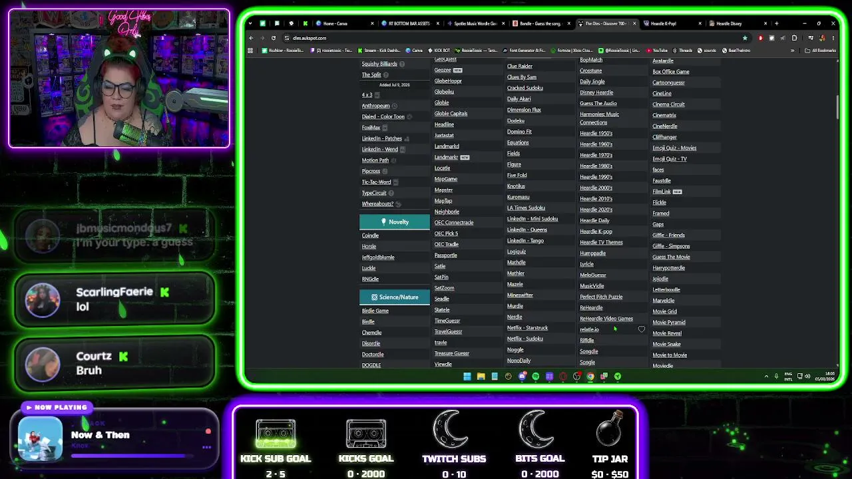Screen dimensions: 852x479
Task: Open the Chrome three-dot menu
Action: pyautogui.click(x=833, y=38)
